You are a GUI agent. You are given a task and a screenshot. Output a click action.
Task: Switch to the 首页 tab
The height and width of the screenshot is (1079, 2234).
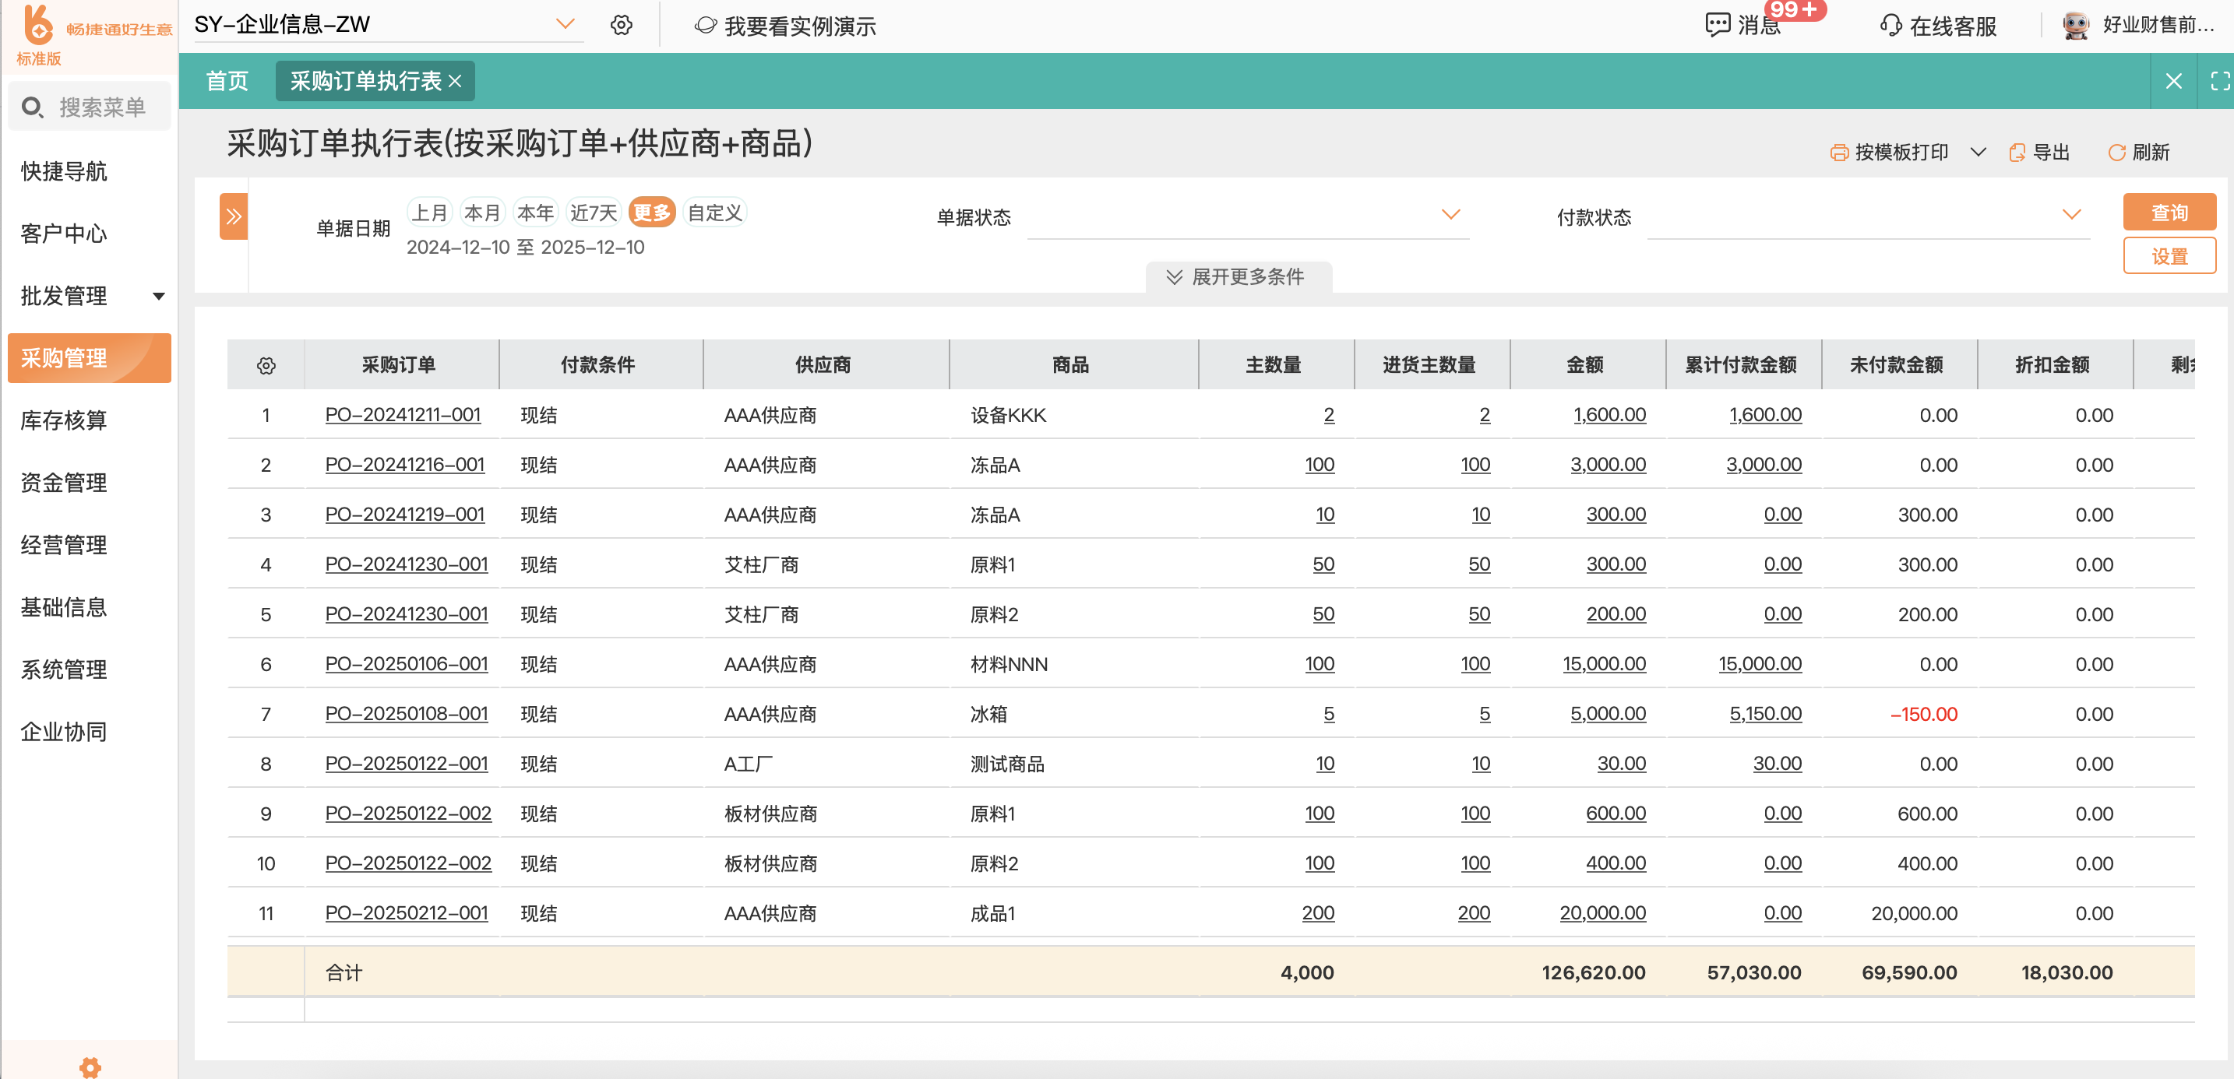(227, 81)
